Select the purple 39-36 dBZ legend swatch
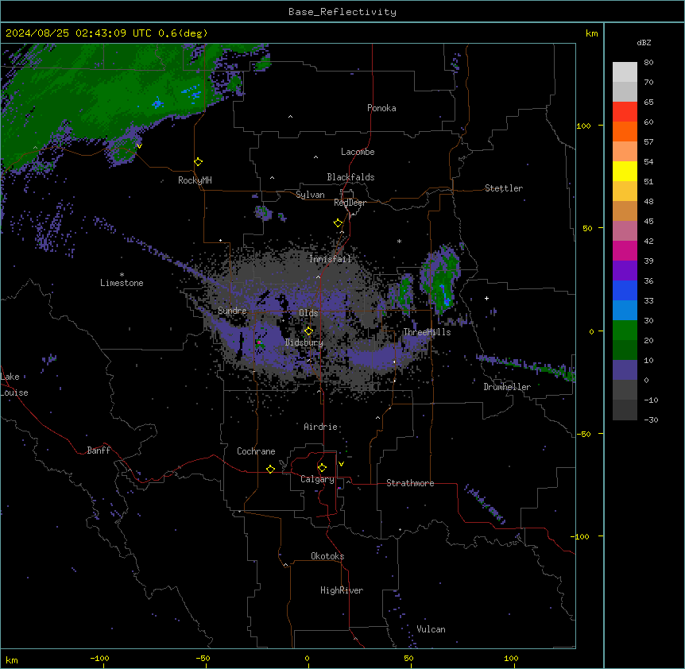 625,270
